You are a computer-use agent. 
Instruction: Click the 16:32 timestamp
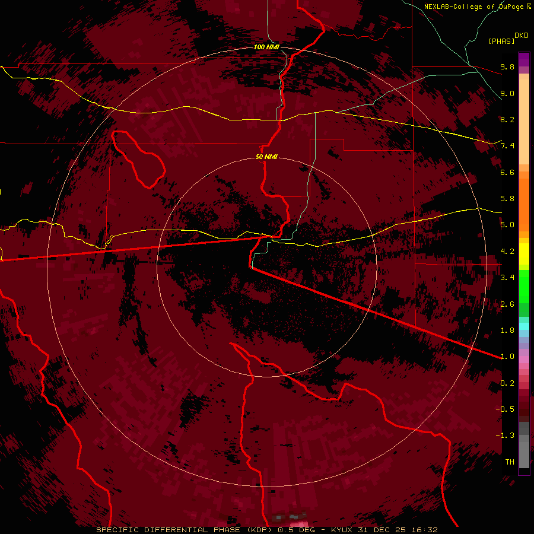point(425,530)
